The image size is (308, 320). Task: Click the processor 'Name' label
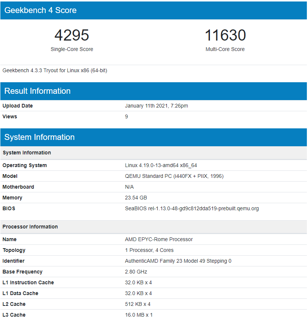tap(10, 239)
